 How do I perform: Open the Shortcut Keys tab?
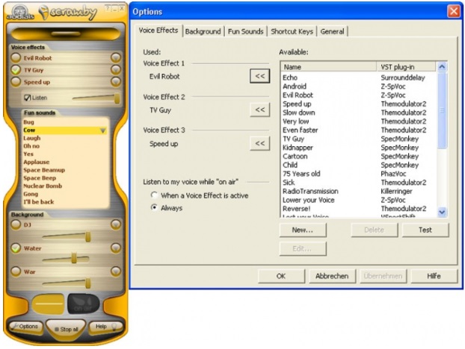click(x=292, y=31)
